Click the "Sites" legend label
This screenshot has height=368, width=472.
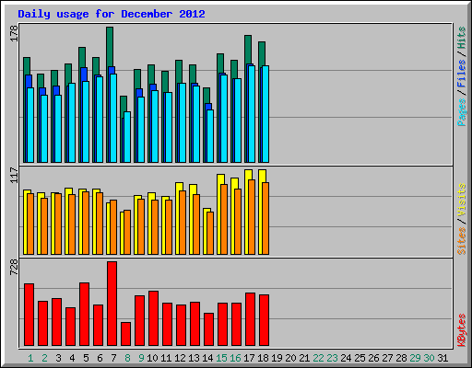tap(462, 241)
